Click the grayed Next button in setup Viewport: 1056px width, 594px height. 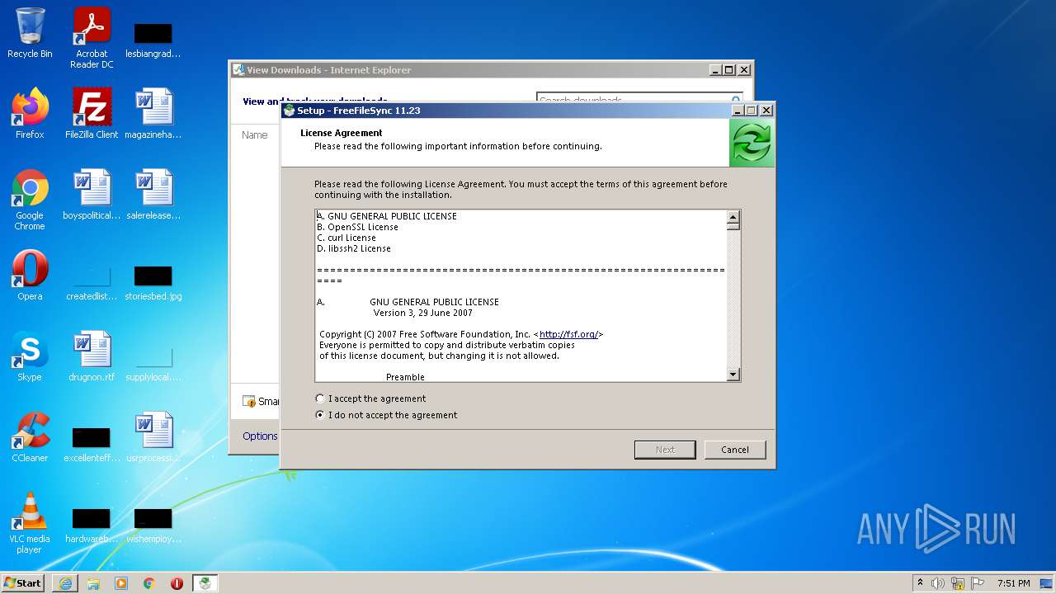[x=665, y=450]
